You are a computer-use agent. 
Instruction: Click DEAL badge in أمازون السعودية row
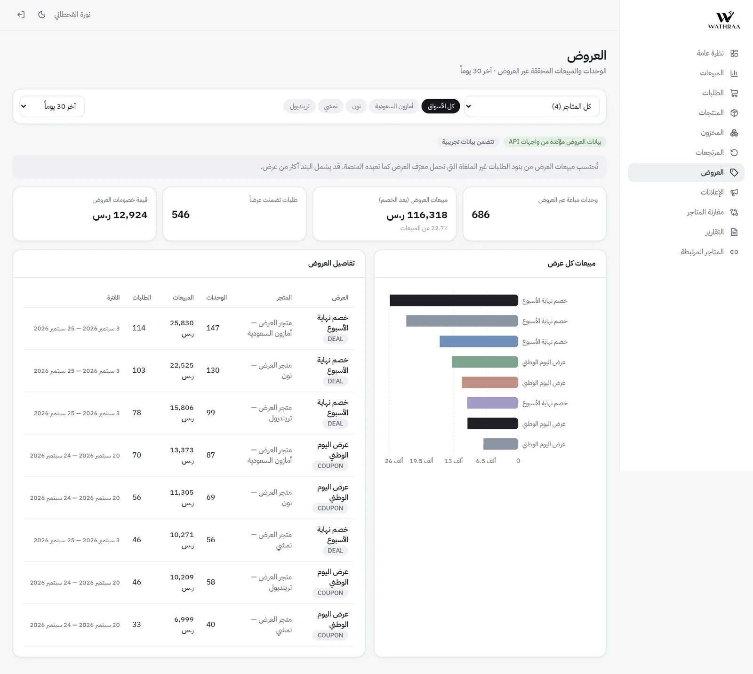(336, 339)
